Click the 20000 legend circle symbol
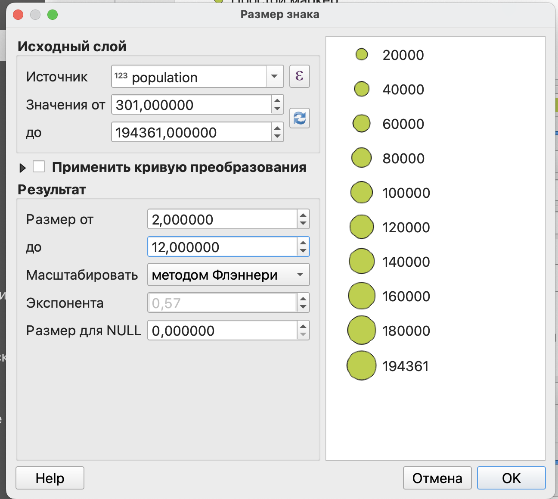The image size is (558, 499). coord(362,54)
